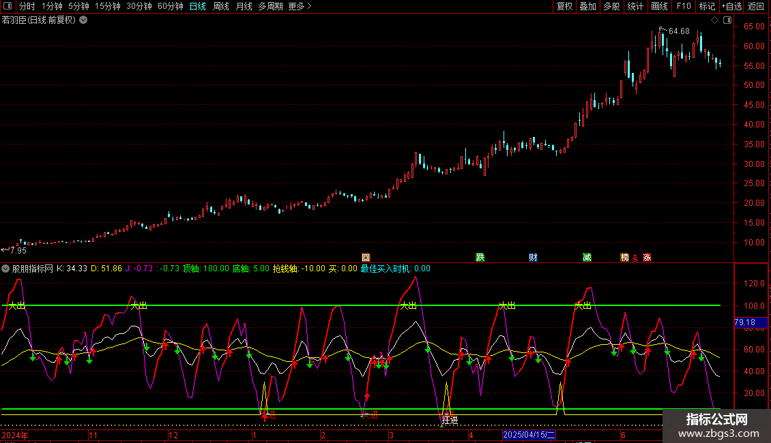Open the 统计 statistics button
Viewport: 771px width, 443px height.
click(635, 6)
